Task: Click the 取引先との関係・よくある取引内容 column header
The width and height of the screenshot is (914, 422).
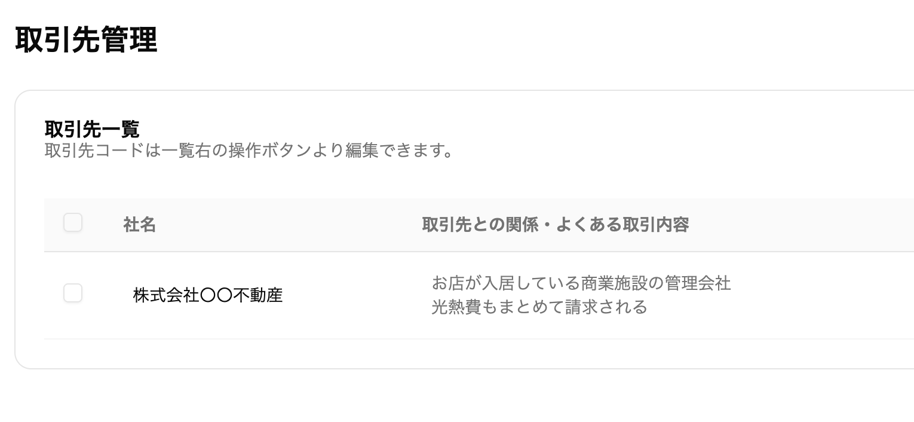Action: (554, 225)
